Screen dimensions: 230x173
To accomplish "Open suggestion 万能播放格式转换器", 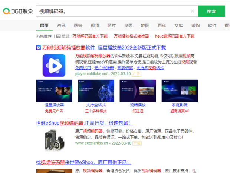I will (x=131, y=36).
